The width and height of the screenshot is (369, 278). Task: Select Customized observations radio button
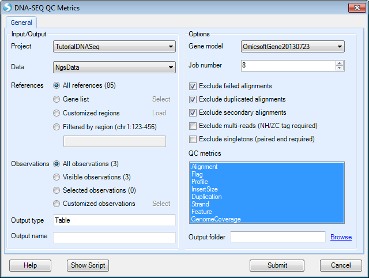coord(57,204)
